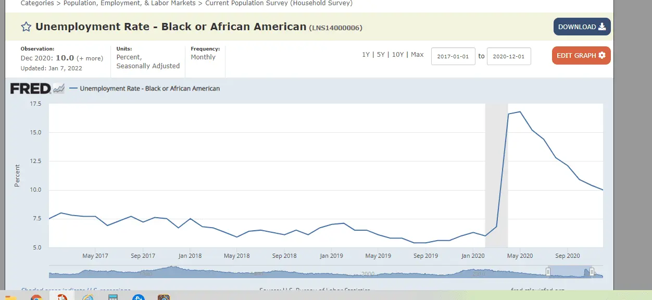652x300 pixels.
Task: Click the Sep 2020 x-axis label
Action: 568,256
